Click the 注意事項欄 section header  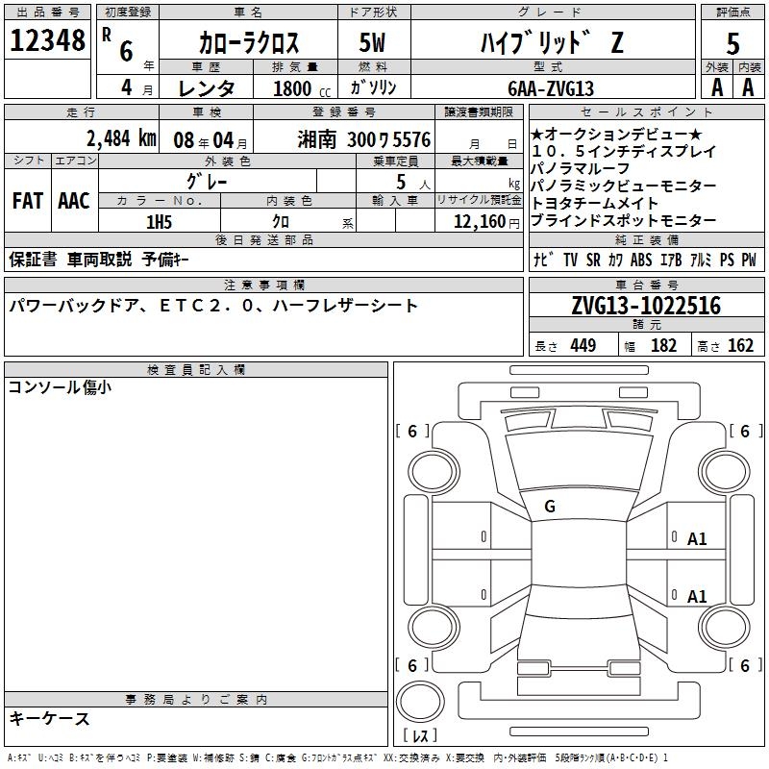coord(263,285)
